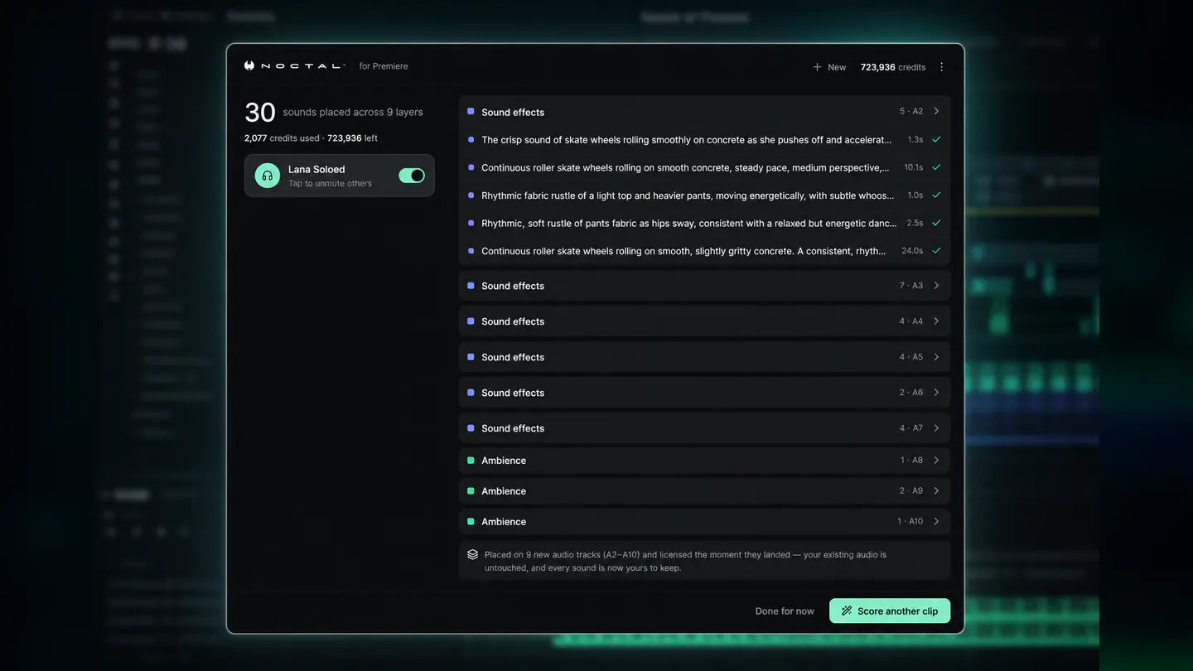Click the checkmark on the 10.1s sound
This screenshot has height=671, width=1193.
tap(936, 167)
